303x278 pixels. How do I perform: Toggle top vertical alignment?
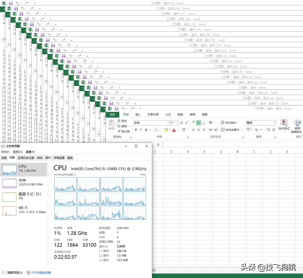point(193,122)
